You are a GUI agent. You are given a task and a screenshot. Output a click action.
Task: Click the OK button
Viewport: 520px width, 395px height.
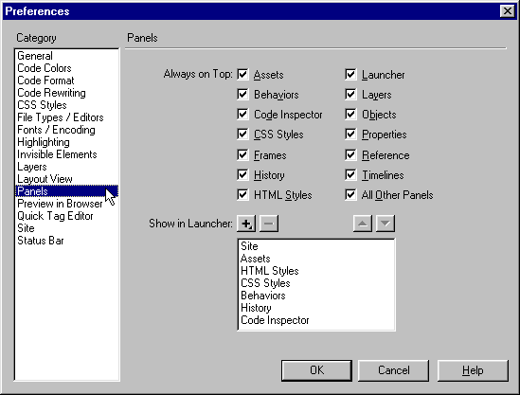click(x=316, y=370)
